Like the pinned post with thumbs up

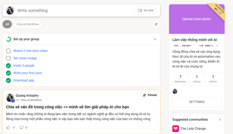click(x=8, y=128)
